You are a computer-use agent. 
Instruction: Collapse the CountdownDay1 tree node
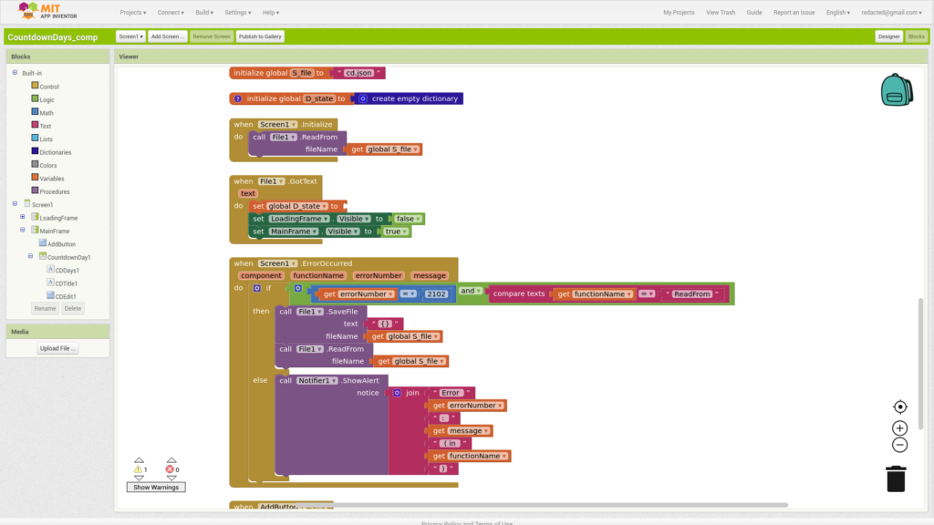[x=30, y=257]
